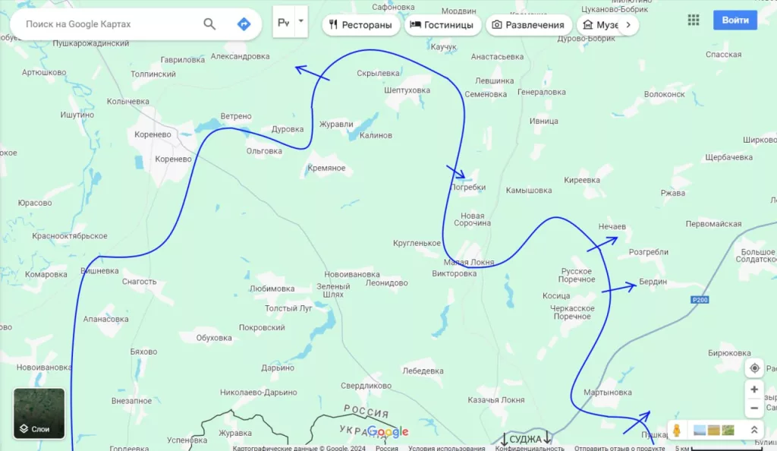777x451 pixels.
Task: Select the Гостиницы category chip
Action: click(x=442, y=25)
